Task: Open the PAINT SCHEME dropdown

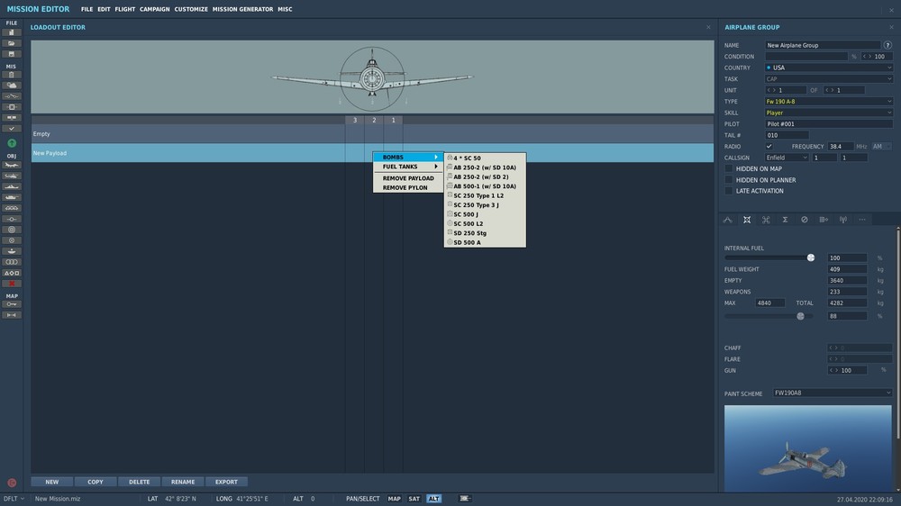Action: (x=832, y=393)
